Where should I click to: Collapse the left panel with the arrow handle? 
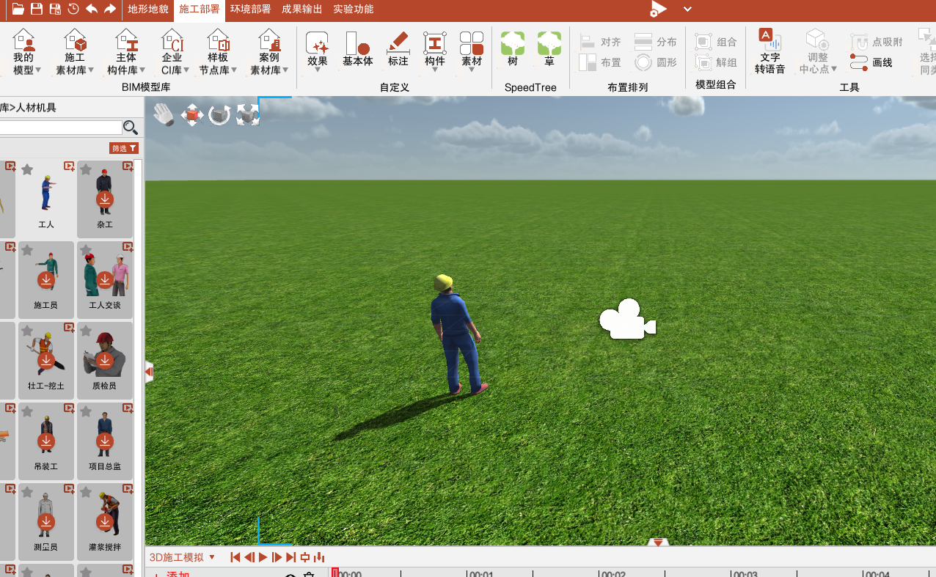coord(149,372)
